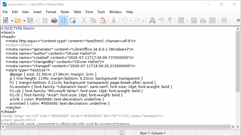Click the Export as PDF icon
The width and height of the screenshot is (241, 136).
coord(45,20)
